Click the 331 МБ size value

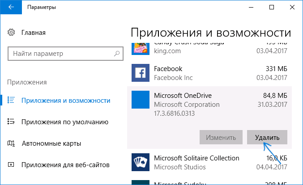pyautogui.click(x=277, y=69)
